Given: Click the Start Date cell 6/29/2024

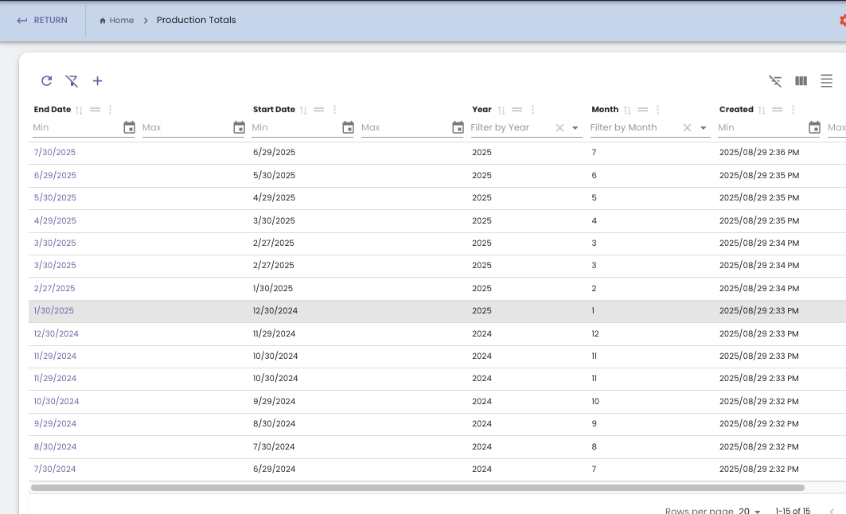Looking at the screenshot, I should [274, 469].
